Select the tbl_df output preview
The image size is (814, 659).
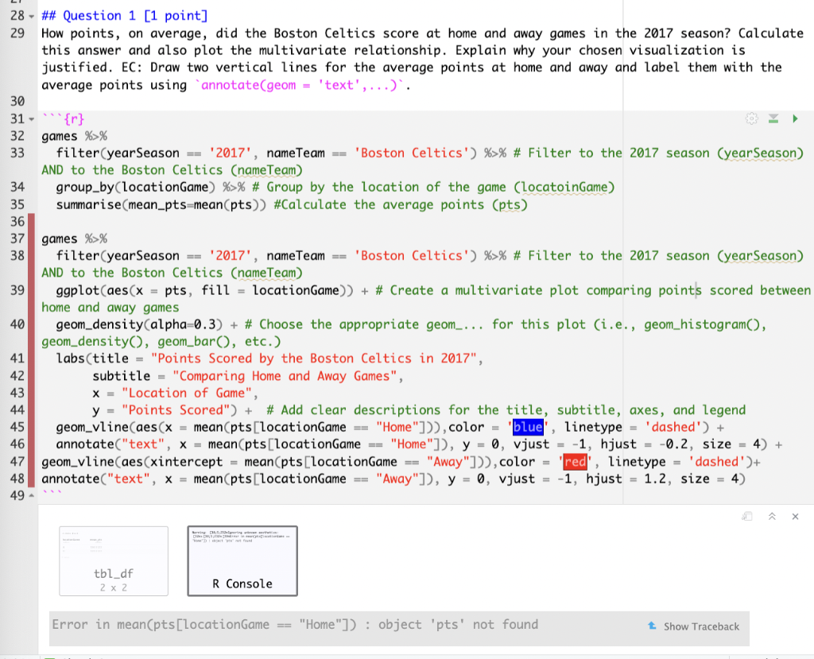(x=113, y=560)
